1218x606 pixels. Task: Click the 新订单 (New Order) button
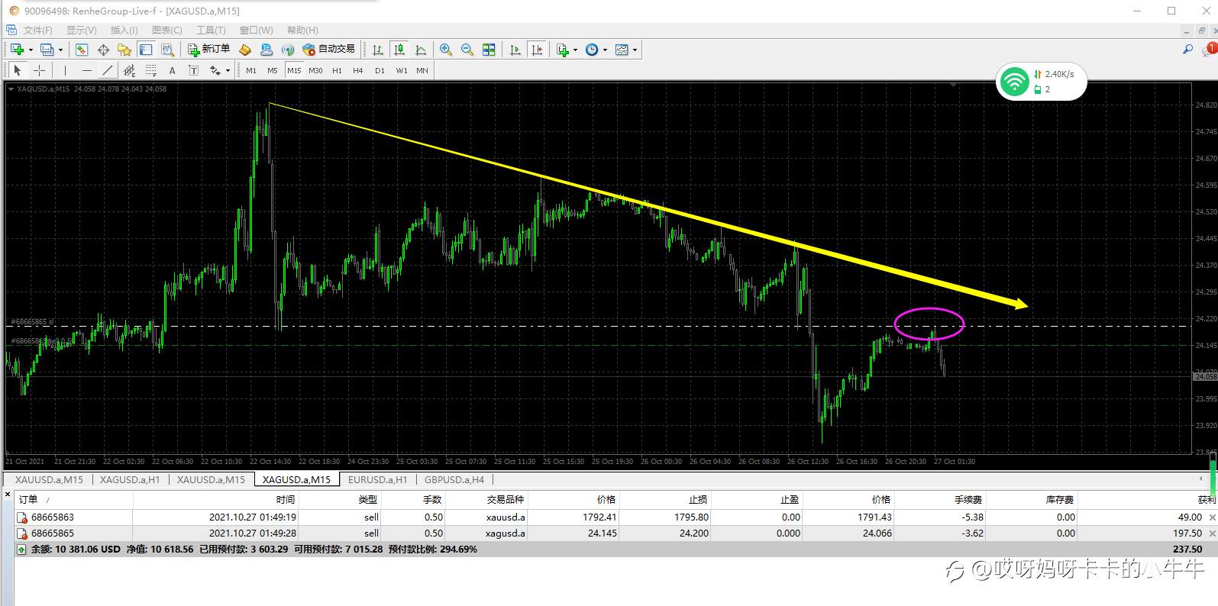pyautogui.click(x=209, y=50)
